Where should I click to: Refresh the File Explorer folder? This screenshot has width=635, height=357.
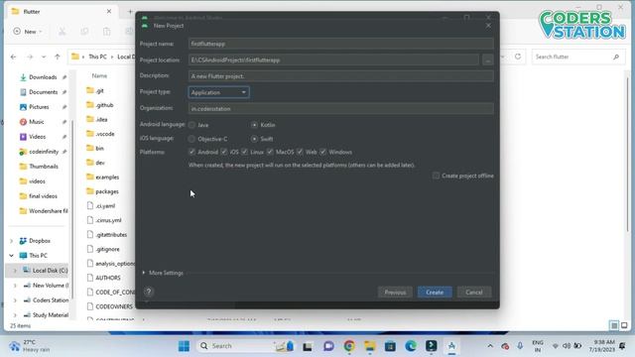518,57
